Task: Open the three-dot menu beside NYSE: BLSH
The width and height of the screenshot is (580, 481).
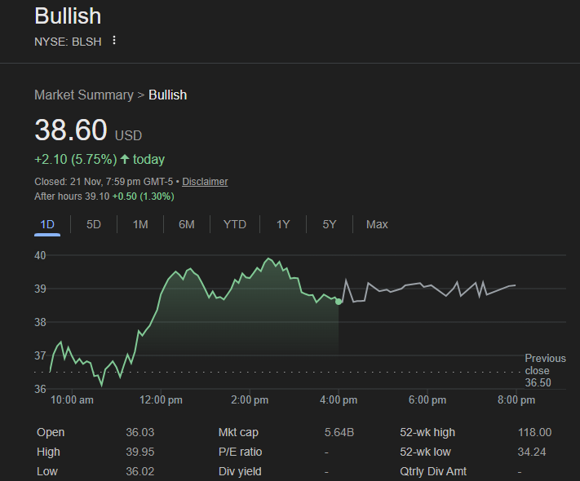Action: coord(114,41)
